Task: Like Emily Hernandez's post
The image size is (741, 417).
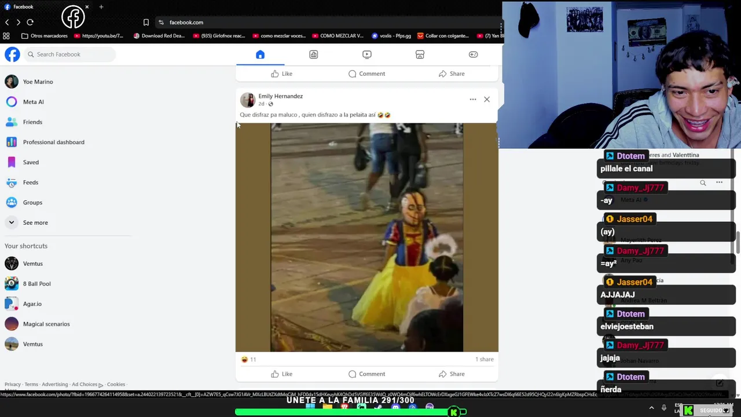Action: click(x=281, y=374)
